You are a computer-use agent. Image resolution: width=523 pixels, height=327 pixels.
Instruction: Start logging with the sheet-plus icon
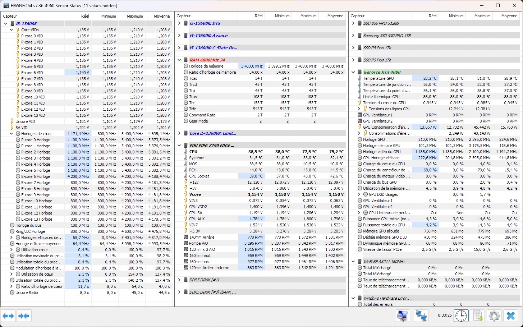478,316
